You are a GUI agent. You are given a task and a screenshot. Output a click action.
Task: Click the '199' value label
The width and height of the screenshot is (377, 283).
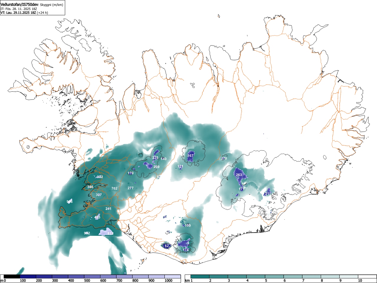(x=188, y=226)
